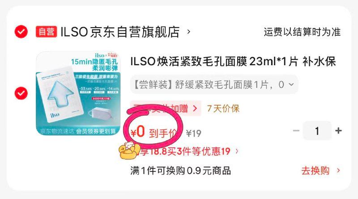Click the 加赠 promotion tag arrow

pyautogui.click(x=195, y=108)
